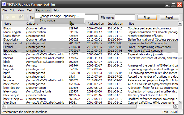Sort by the Title column header
The height and width of the screenshot is (115, 184).
point(152,24)
